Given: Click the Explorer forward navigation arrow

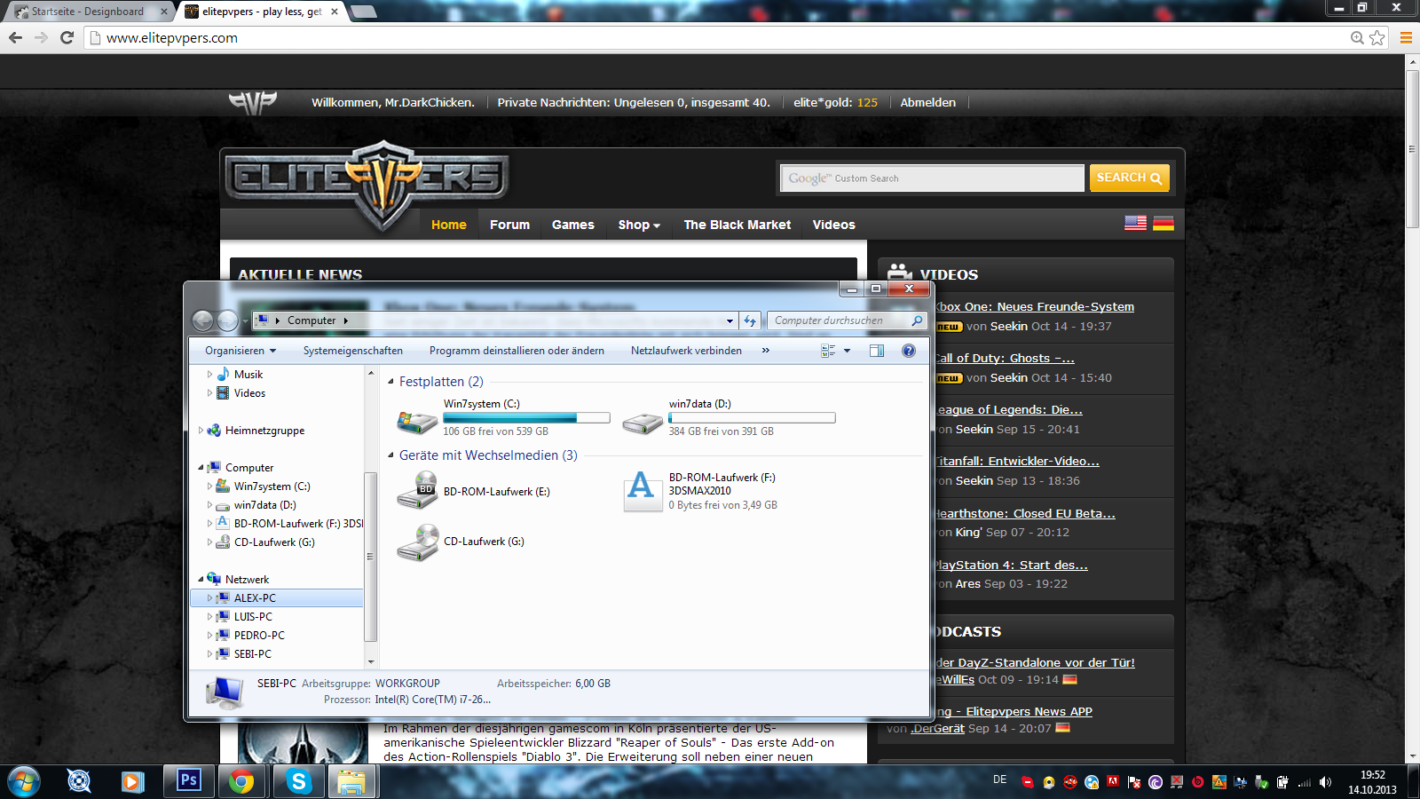Looking at the screenshot, I should coord(227,320).
